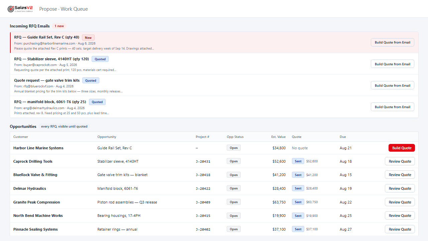The height and width of the screenshot is (241, 428).
Task: Click the SalesV2 logo
Action: click(x=20, y=9)
